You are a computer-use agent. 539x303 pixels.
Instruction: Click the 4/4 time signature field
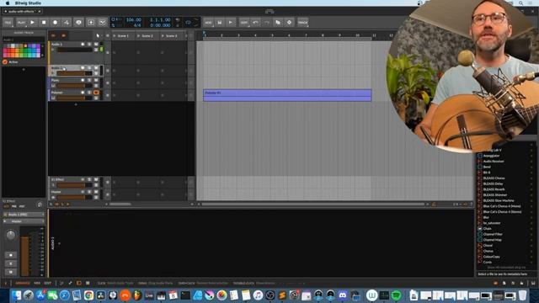(137, 25)
